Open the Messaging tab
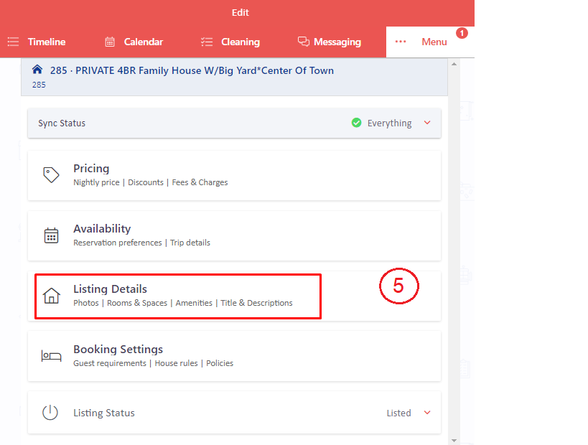The height and width of the screenshot is (445, 588). pyautogui.click(x=337, y=42)
